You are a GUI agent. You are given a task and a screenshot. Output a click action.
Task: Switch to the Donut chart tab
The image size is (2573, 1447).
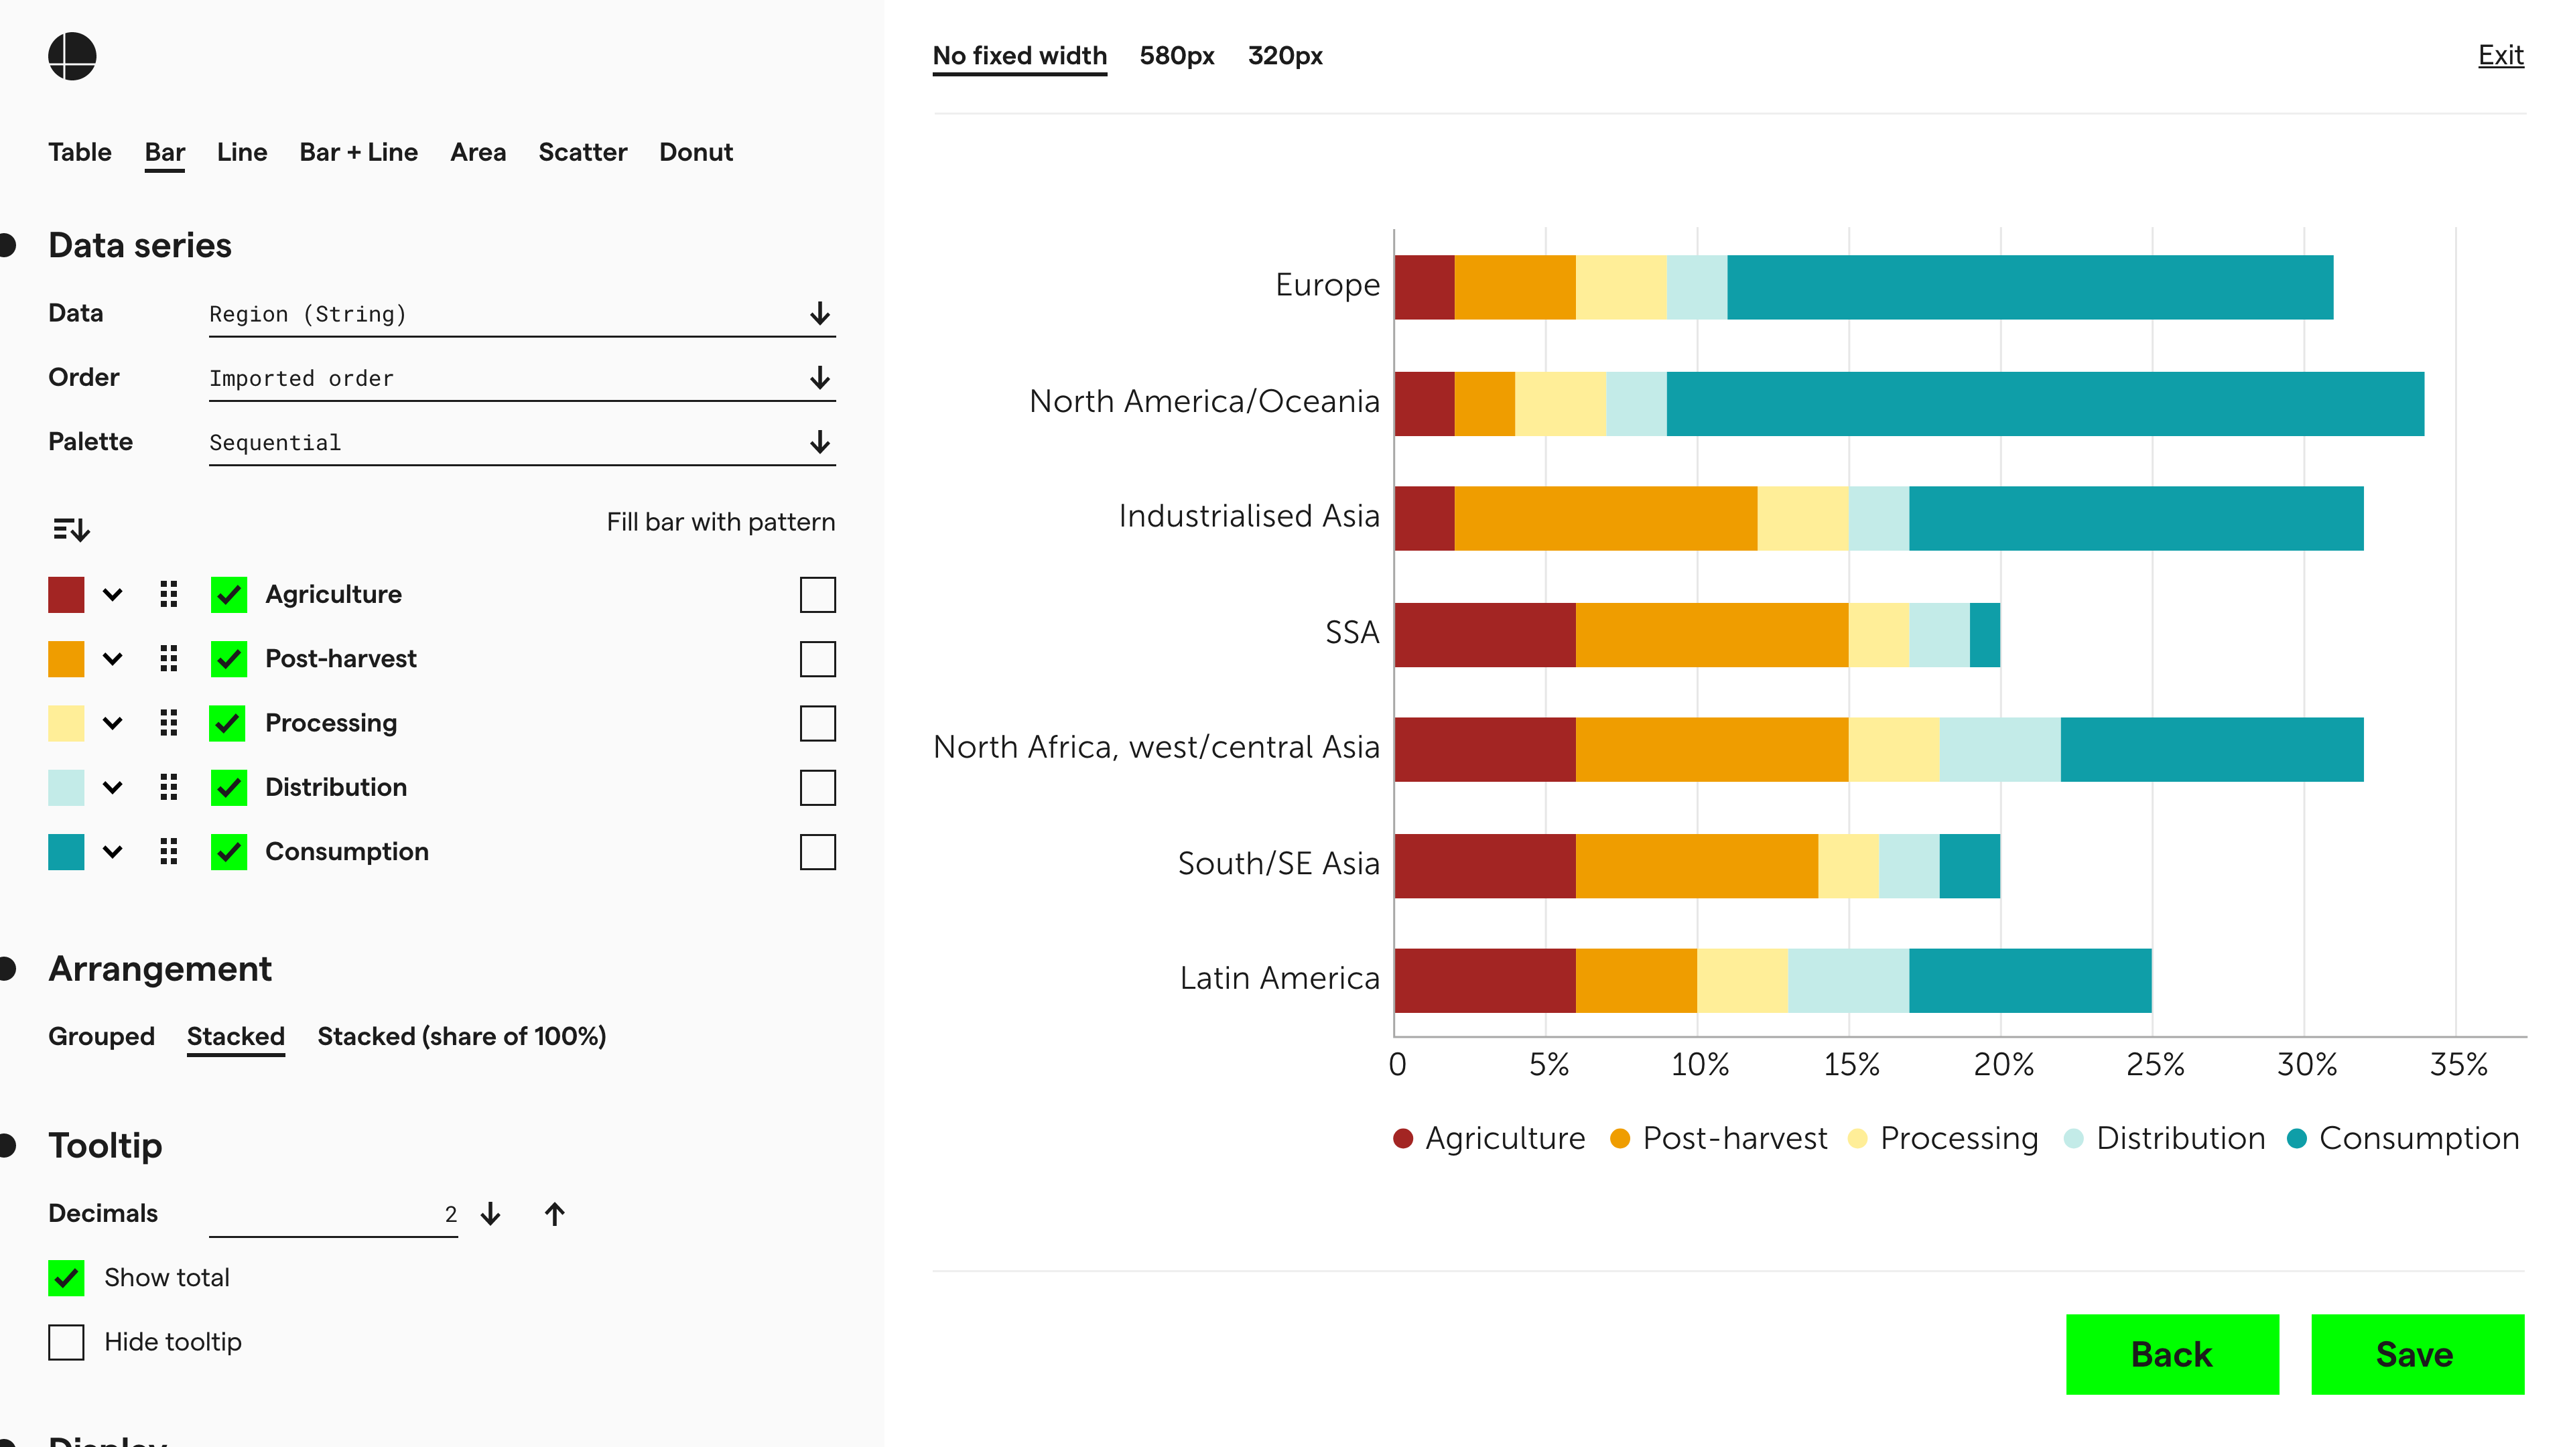(x=696, y=152)
